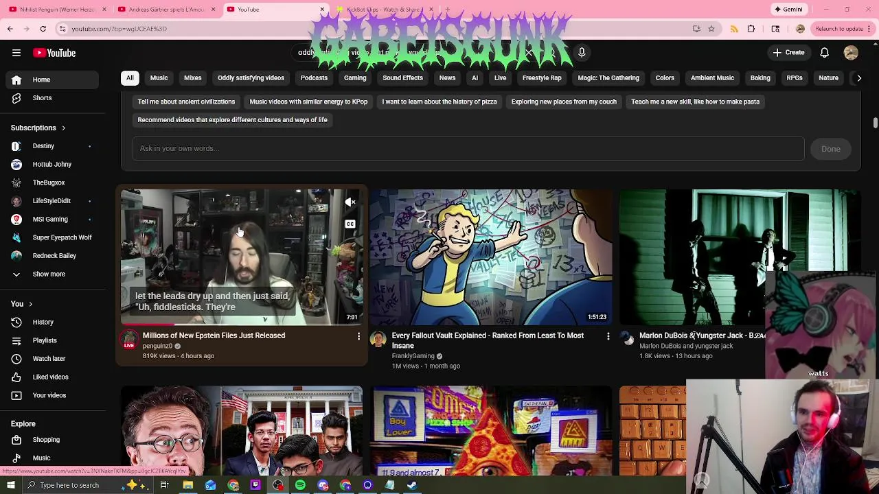
Task: Open the penguinz0 channel avatar
Action: click(x=129, y=340)
